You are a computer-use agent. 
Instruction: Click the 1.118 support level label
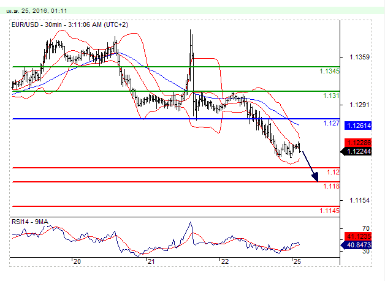(331, 186)
